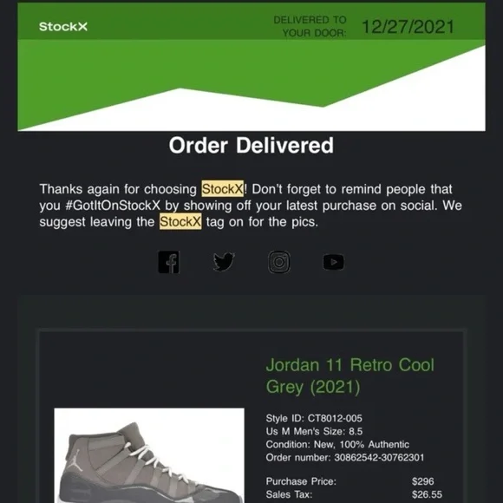This screenshot has height=503, width=503.
Task: Open the YouTube play icon
Action: click(x=333, y=262)
